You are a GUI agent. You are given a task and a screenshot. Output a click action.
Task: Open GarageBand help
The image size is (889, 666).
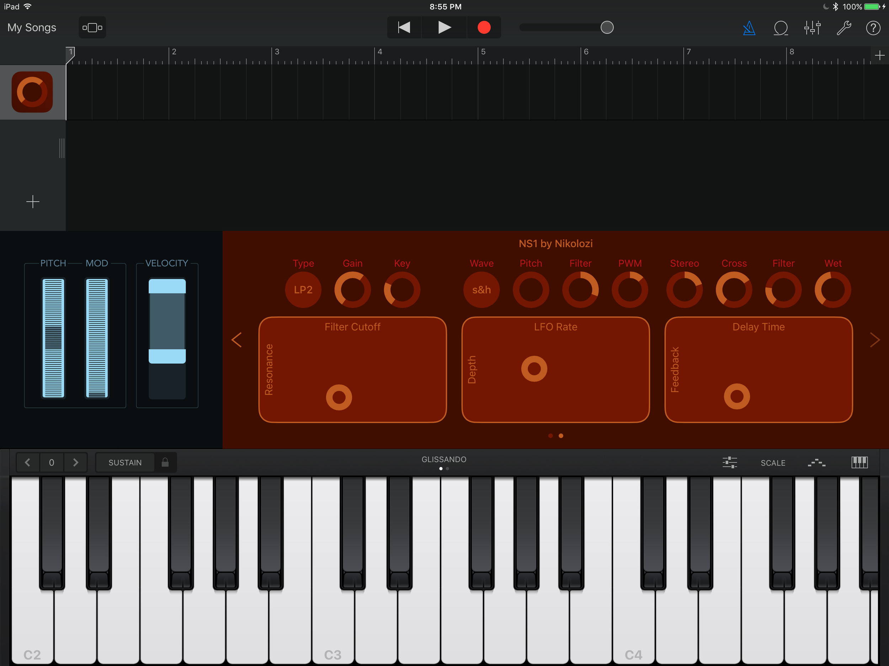873,28
